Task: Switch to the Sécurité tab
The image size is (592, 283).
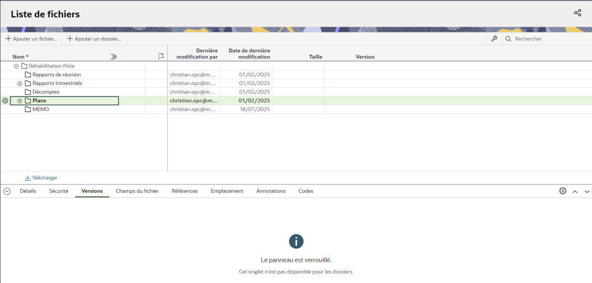Action: [58, 191]
